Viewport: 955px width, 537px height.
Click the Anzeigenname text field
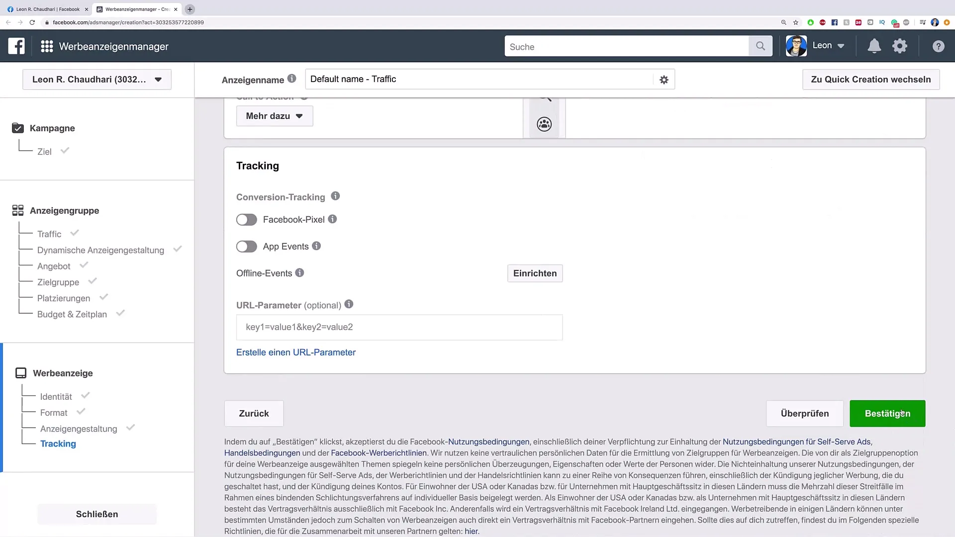coord(479,79)
